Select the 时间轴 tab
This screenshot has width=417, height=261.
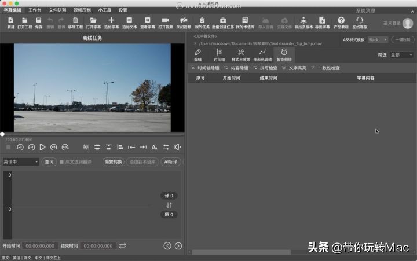219,55
